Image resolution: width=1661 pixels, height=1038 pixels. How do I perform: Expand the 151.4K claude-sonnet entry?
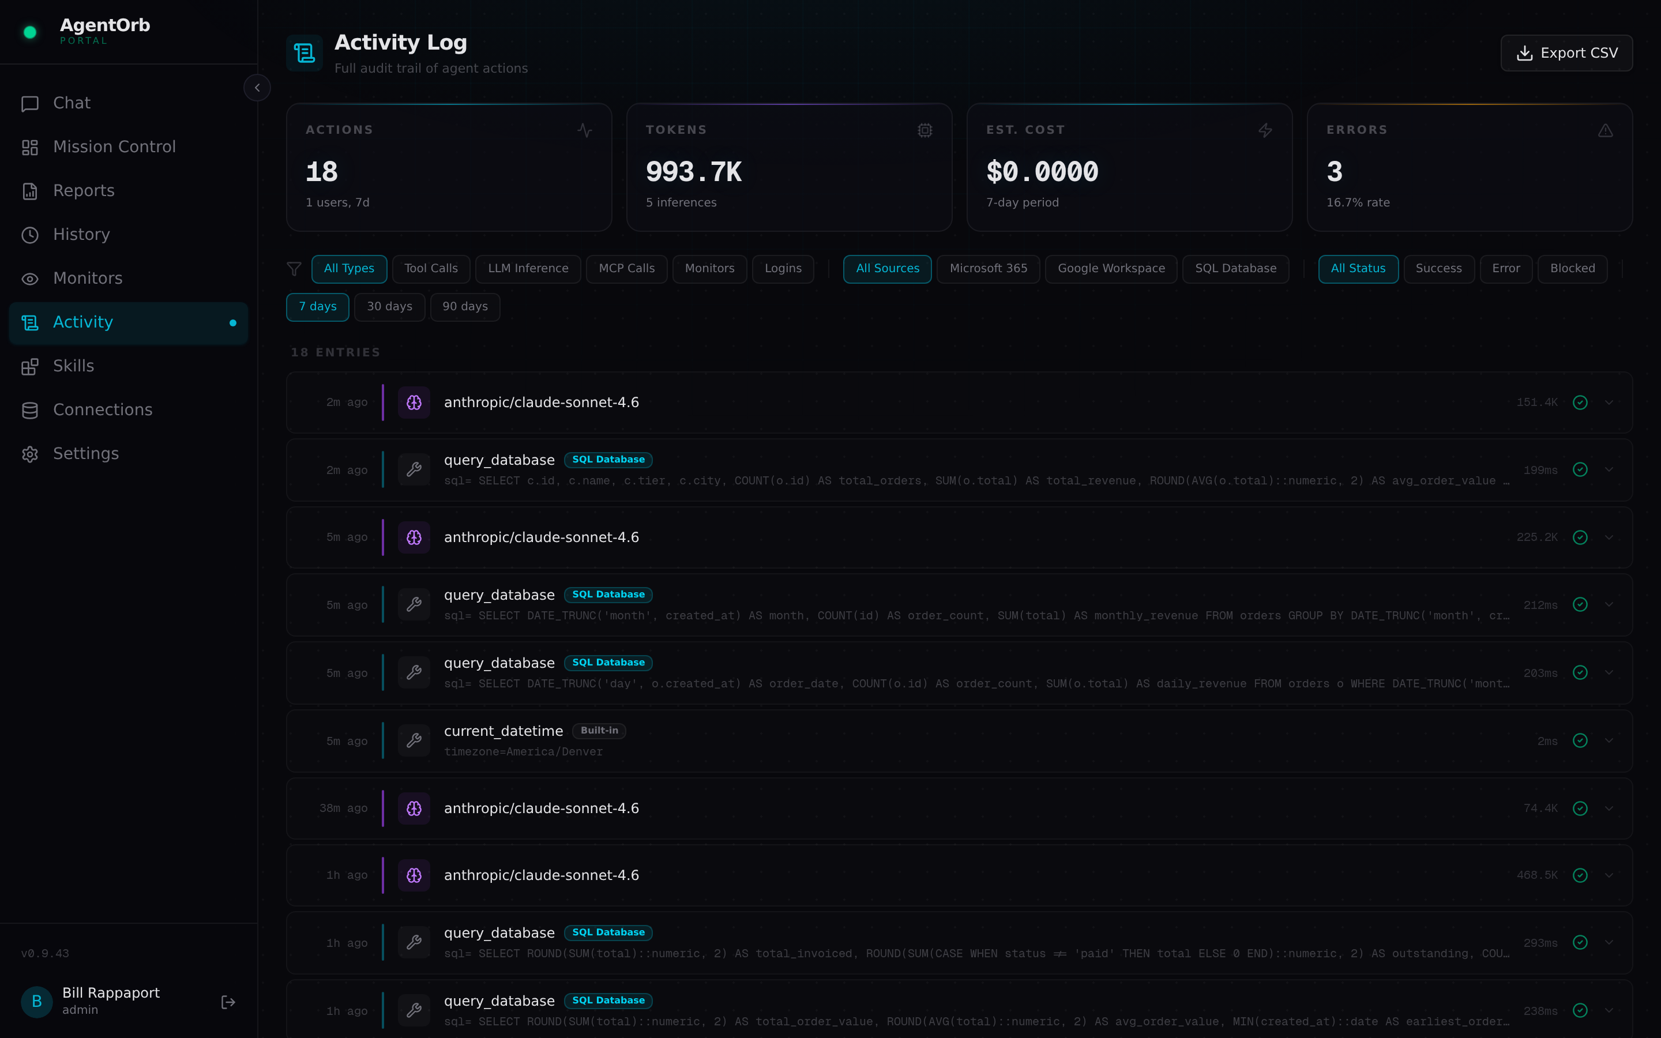1609,403
